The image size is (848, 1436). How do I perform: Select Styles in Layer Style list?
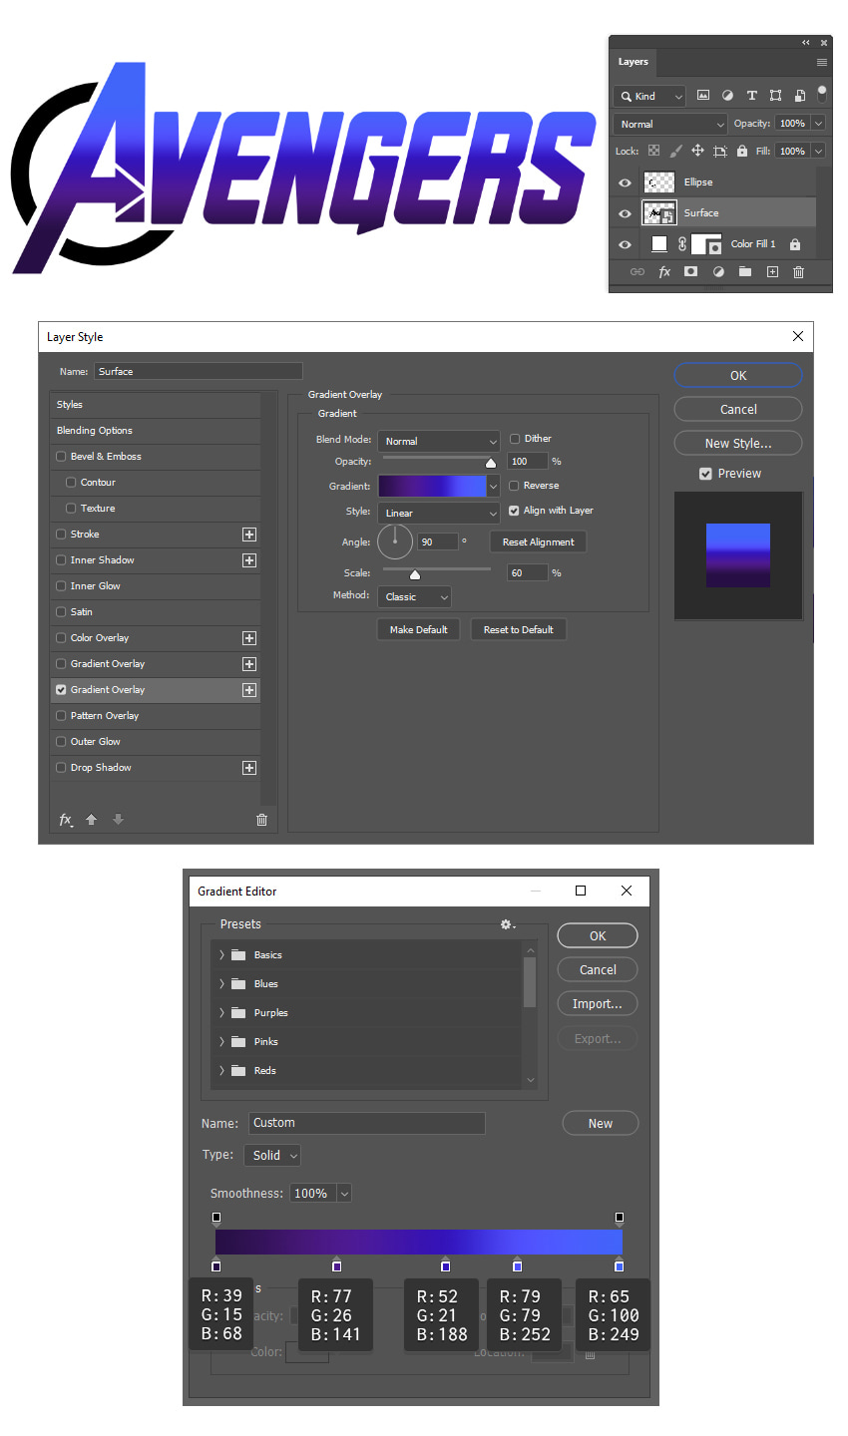(156, 405)
